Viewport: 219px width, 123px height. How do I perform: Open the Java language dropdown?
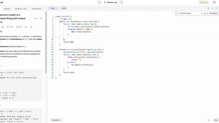(53, 8)
